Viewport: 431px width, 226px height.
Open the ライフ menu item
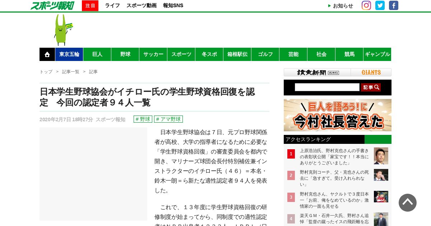point(112,6)
